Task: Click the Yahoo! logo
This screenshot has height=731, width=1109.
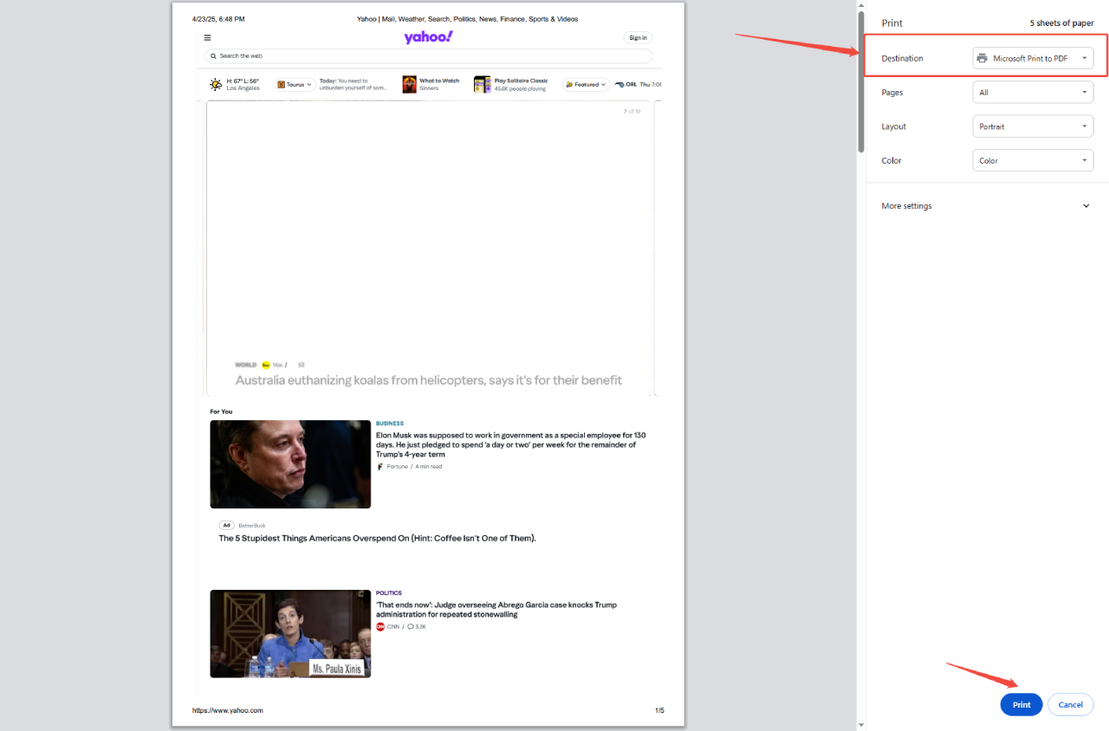Action: [x=428, y=36]
